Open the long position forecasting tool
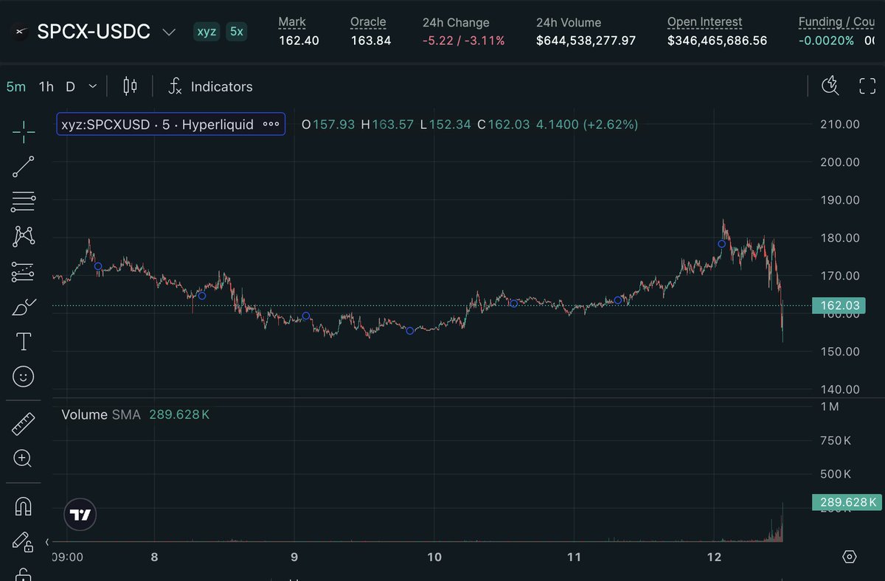Image resolution: width=885 pixels, height=581 pixels. click(x=24, y=272)
